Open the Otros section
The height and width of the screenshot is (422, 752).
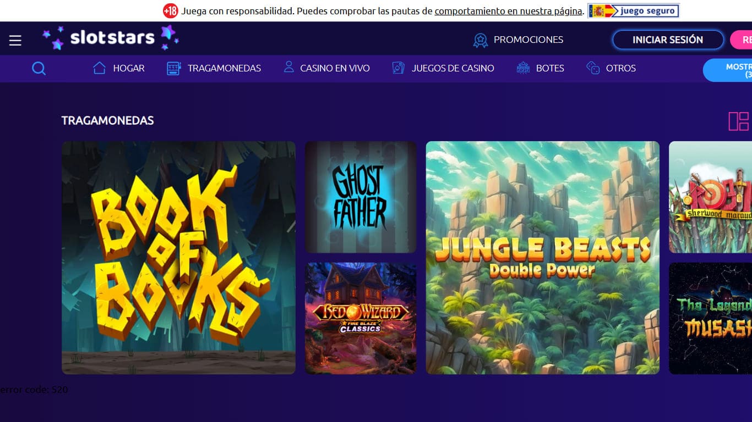[611, 68]
